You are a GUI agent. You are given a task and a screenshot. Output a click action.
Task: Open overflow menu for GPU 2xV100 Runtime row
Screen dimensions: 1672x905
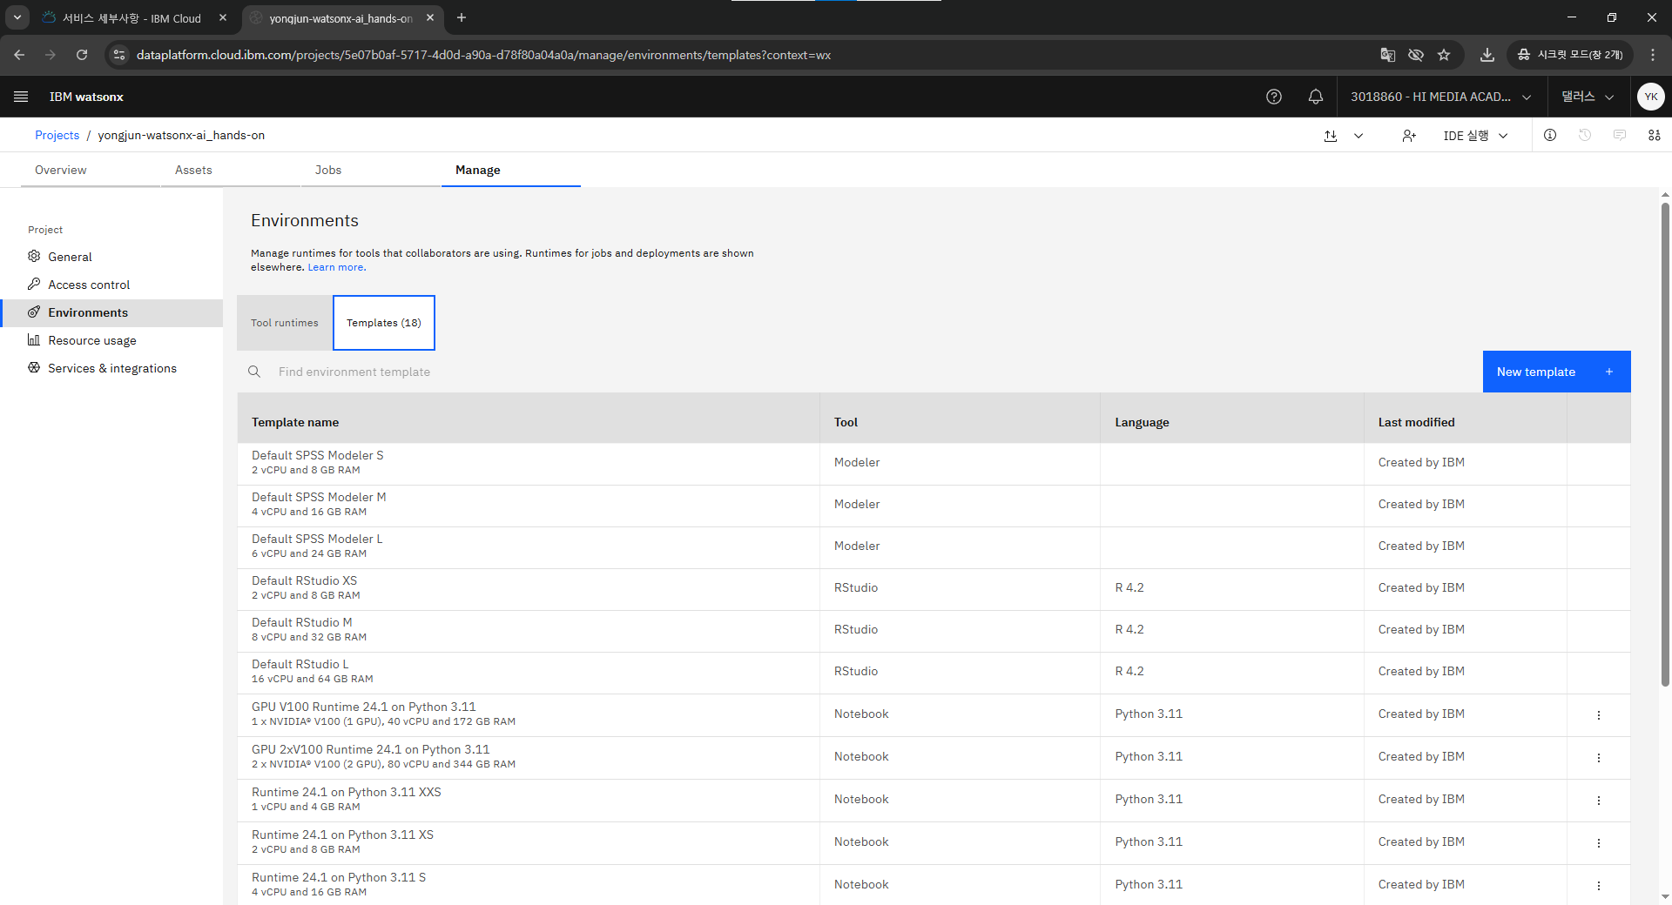(1599, 758)
